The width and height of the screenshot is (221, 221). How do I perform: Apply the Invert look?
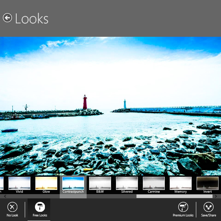208,184
